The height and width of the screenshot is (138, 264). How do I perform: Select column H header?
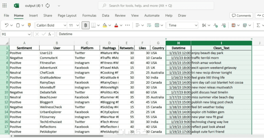click(x=178, y=43)
